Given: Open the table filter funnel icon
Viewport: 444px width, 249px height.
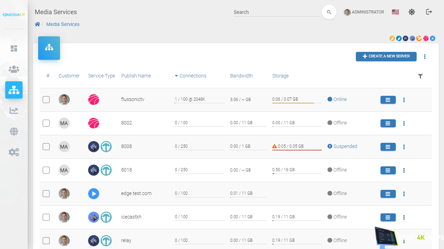Looking at the screenshot, I should coord(420,76).
